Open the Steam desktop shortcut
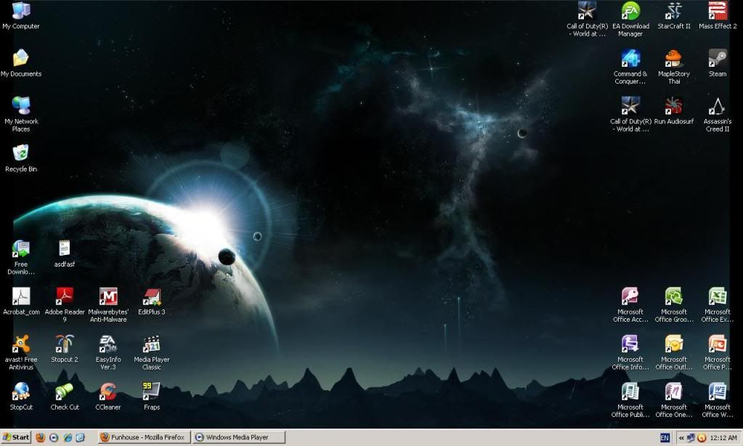 coord(718,58)
